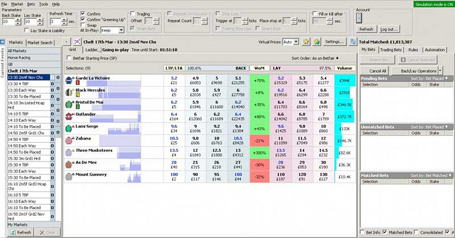Click the Sort Order diamond icon
The image size is (455, 238).
click(337, 58)
